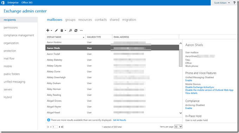Click the list scroll up arrow
The width and height of the screenshot is (239, 133).
(x=181, y=44)
